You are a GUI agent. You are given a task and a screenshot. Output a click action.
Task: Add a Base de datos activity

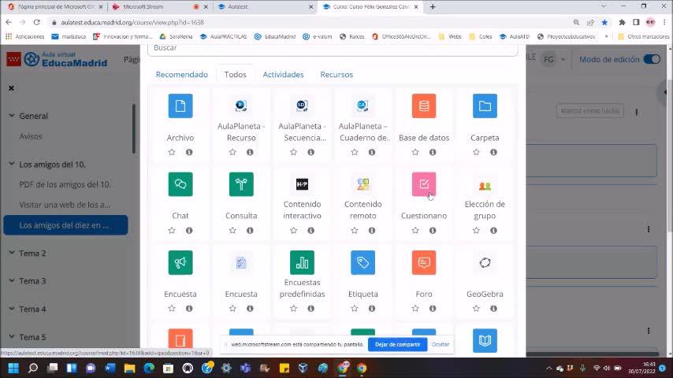click(x=424, y=106)
